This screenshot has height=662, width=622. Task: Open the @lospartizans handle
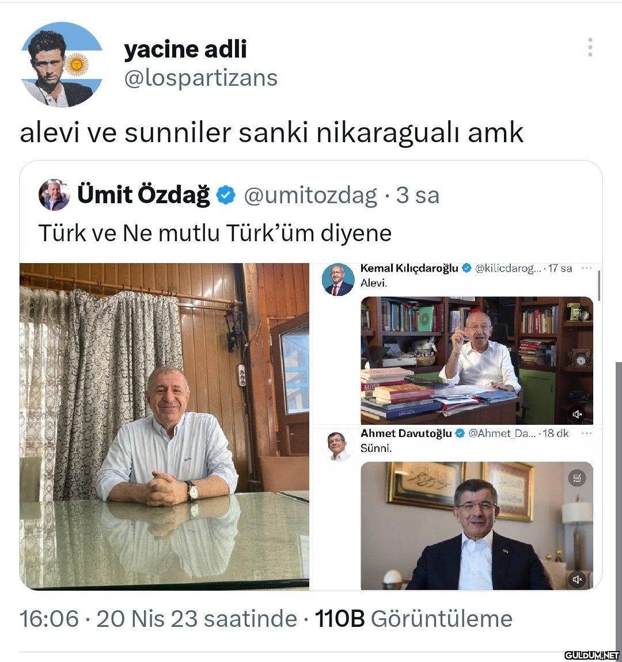[201, 78]
